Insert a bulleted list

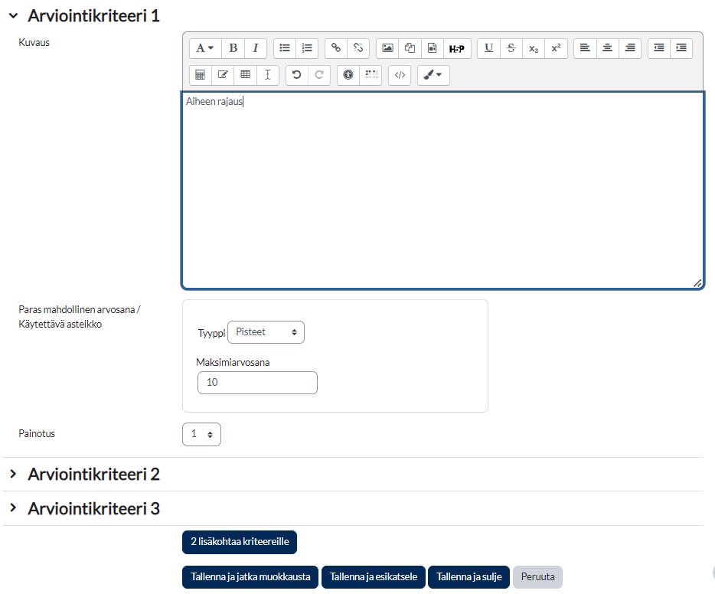(285, 48)
